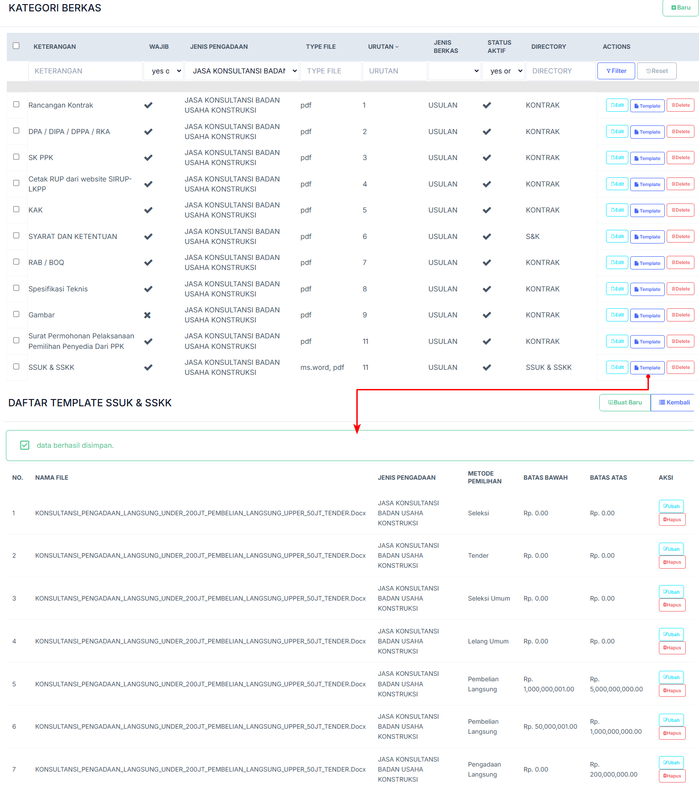Focus the Keterangan filter input field
699x788 pixels.
(x=85, y=71)
